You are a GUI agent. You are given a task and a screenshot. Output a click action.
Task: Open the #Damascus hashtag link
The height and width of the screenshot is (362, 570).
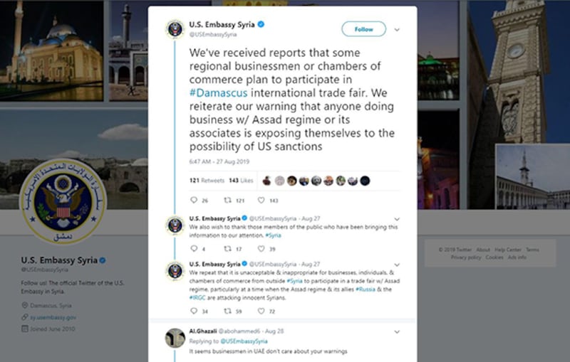tap(219, 93)
